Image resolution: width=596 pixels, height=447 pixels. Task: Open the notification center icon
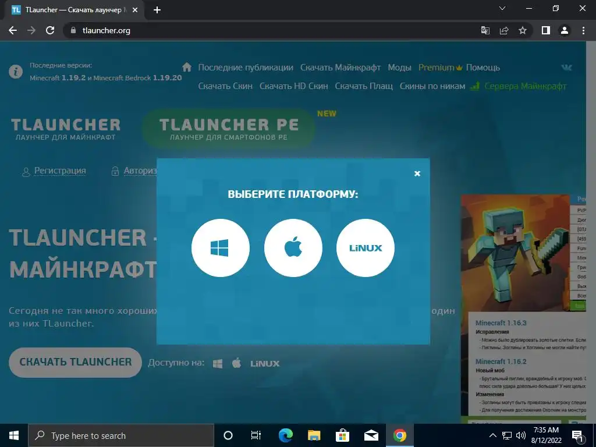578,436
